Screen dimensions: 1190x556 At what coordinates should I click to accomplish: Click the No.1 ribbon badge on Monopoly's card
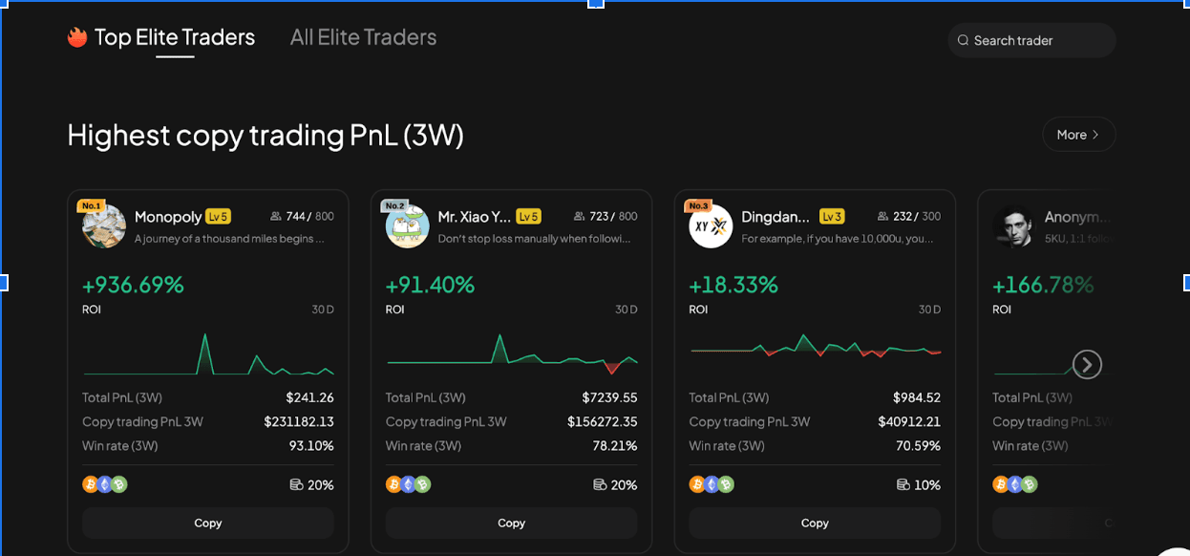pyautogui.click(x=91, y=203)
